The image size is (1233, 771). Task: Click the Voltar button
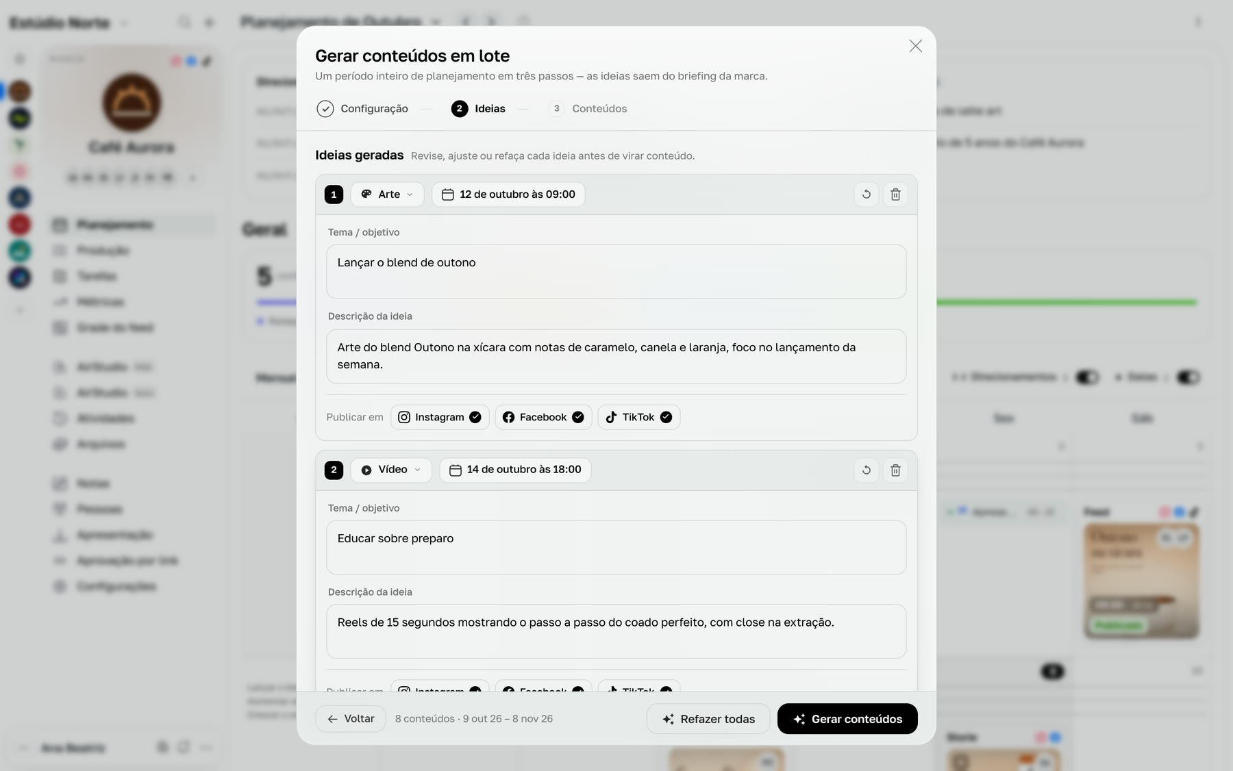click(x=351, y=719)
